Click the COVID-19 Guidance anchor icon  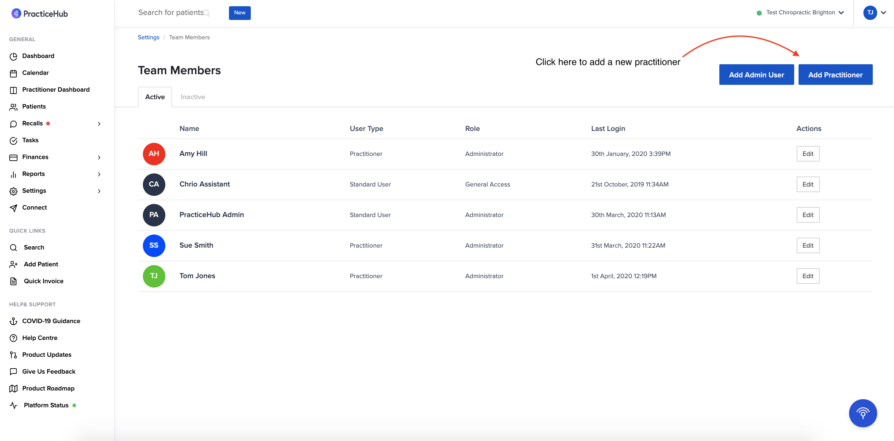(13, 321)
